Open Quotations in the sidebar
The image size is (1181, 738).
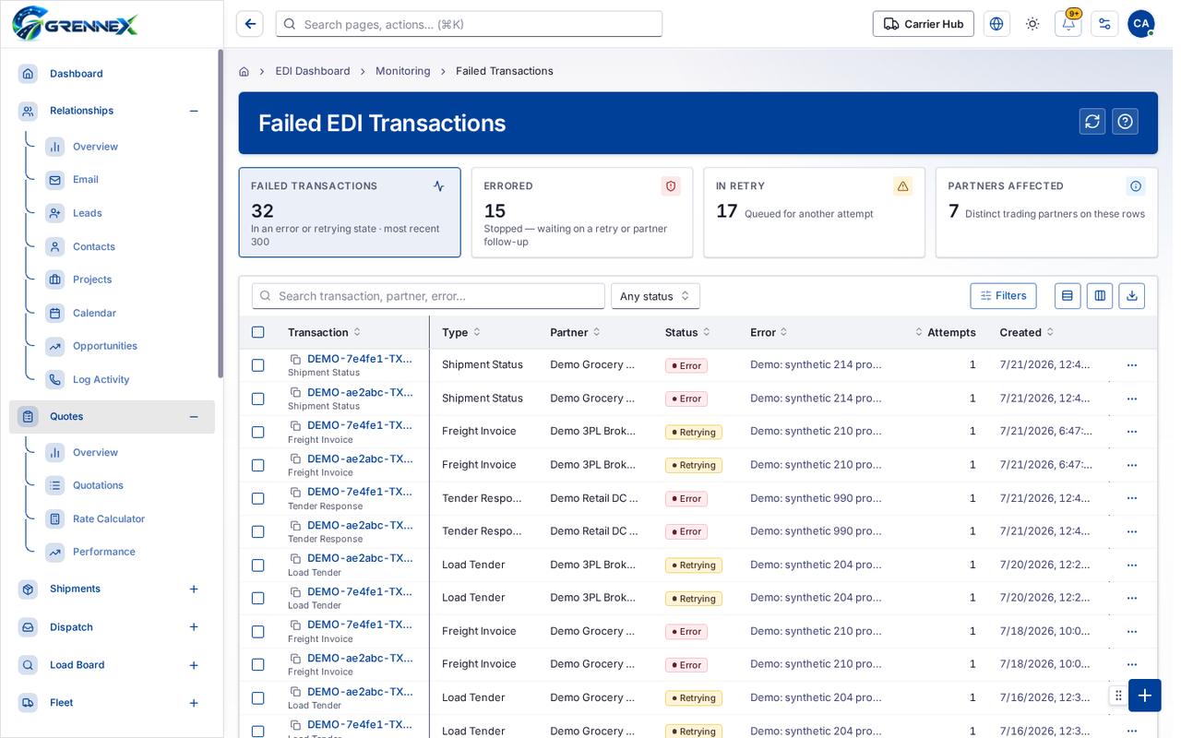[x=98, y=485]
